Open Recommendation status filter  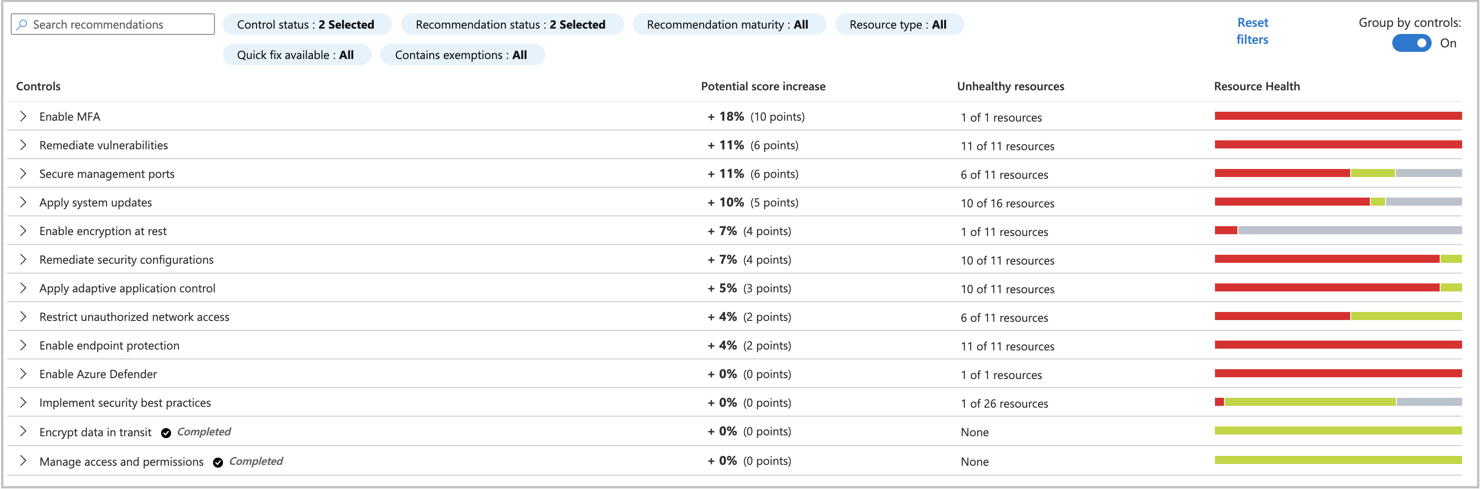(x=511, y=25)
